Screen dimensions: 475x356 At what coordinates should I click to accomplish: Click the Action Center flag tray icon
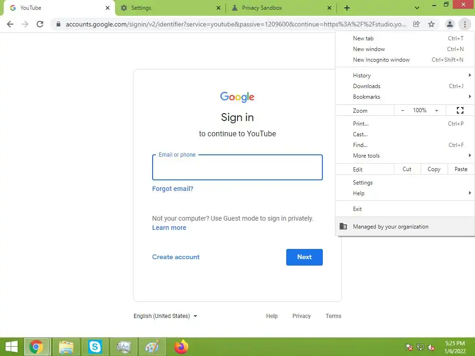(x=409, y=347)
